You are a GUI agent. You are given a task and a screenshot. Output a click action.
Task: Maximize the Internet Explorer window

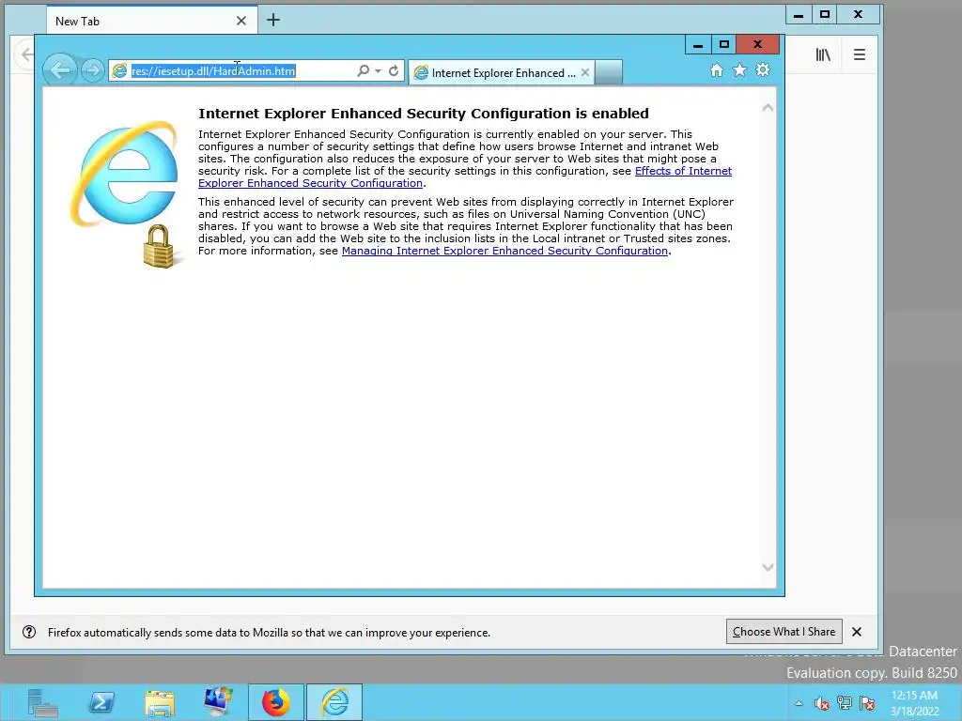(724, 45)
